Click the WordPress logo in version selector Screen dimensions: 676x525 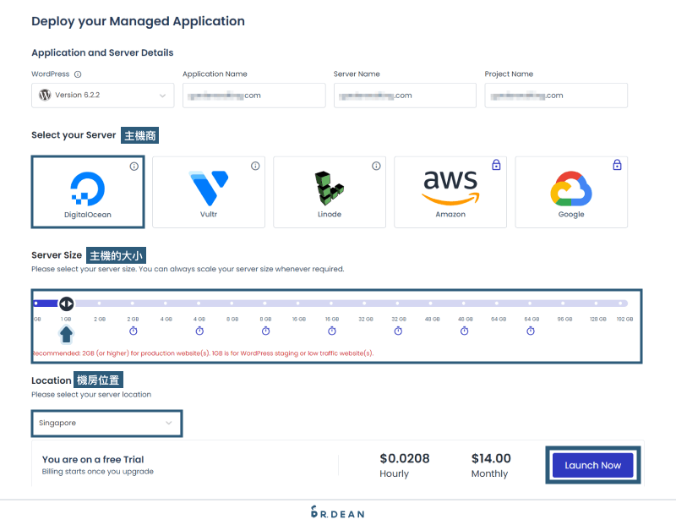(44, 96)
